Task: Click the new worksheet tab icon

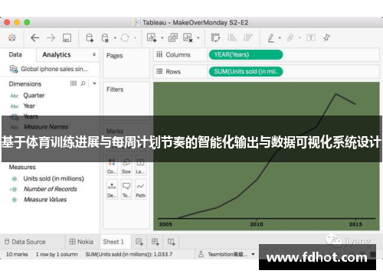Action: (x=139, y=242)
